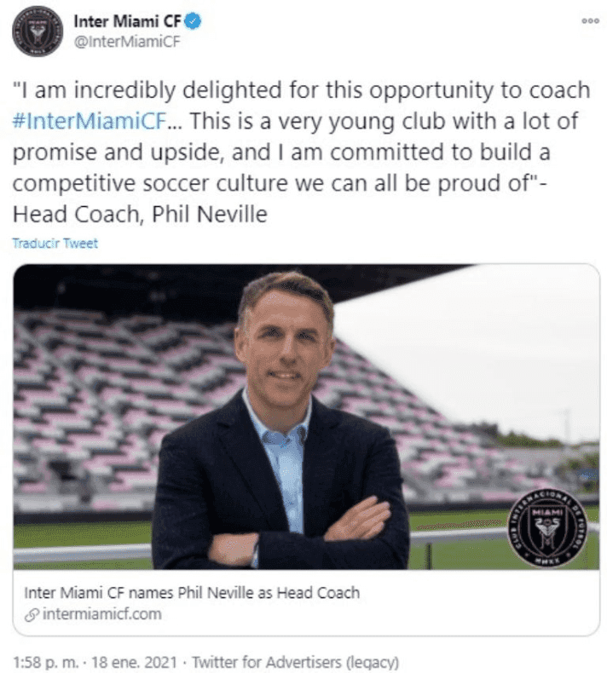Click Traducir Tweet to translate
The width and height of the screenshot is (607, 673).
[55, 244]
